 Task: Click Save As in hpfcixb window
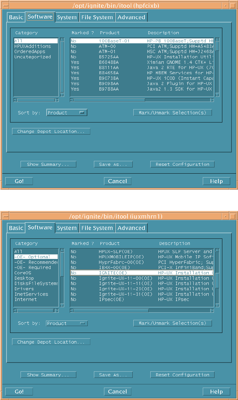[x=113, y=164]
